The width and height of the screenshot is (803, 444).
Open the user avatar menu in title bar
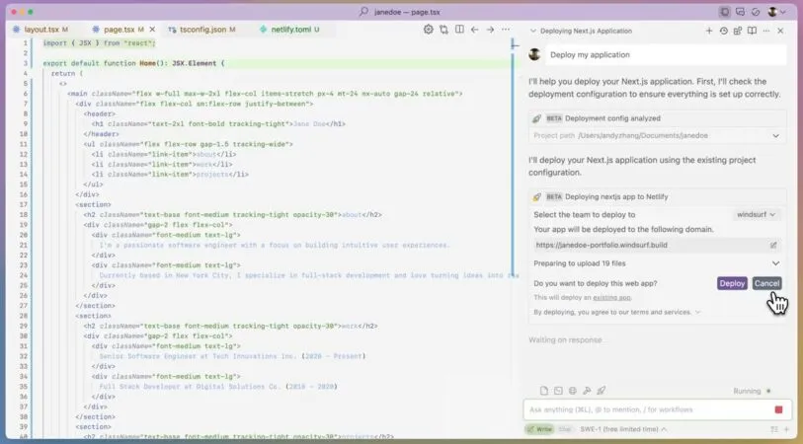777,12
